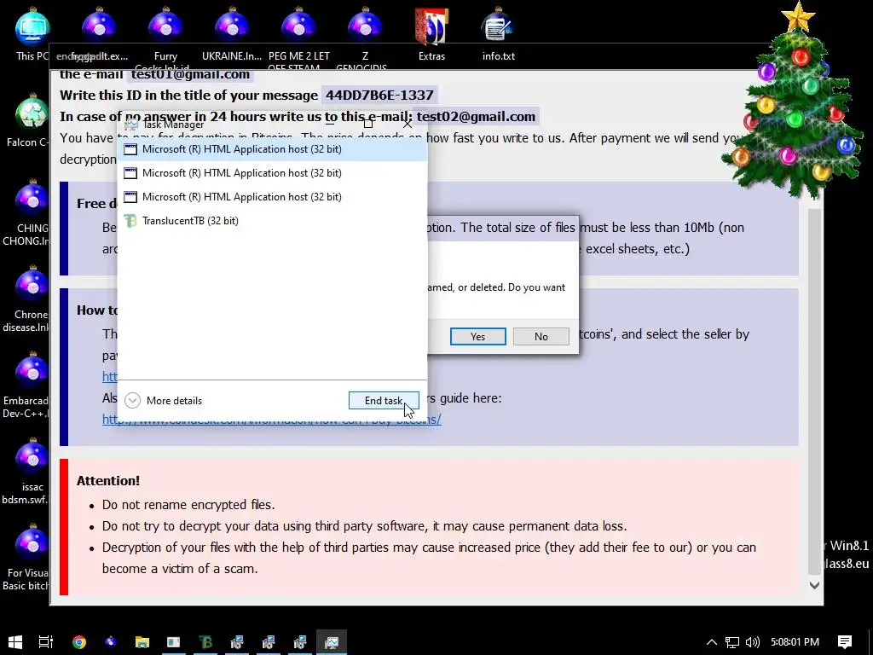The image size is (873, 655).
Task: Click the taskbar clock 5:08:01 PM
Action: [795, 641]
